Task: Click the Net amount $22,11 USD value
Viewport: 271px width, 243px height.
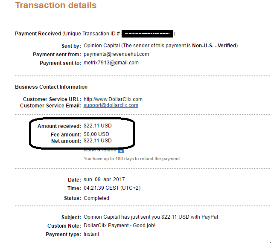Action: [98, 141]
